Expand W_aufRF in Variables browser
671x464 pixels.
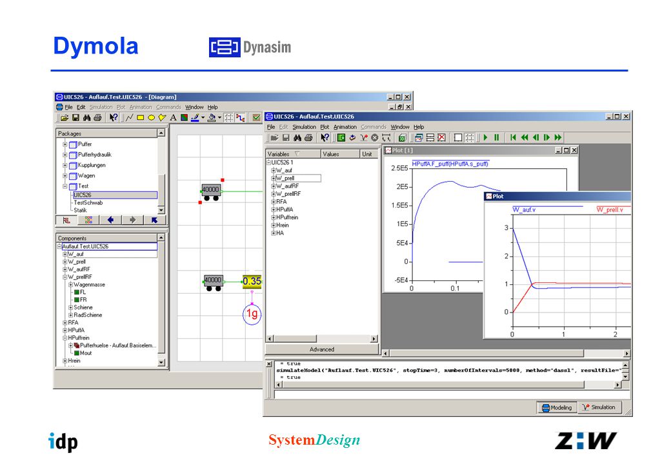click(273, 186)
